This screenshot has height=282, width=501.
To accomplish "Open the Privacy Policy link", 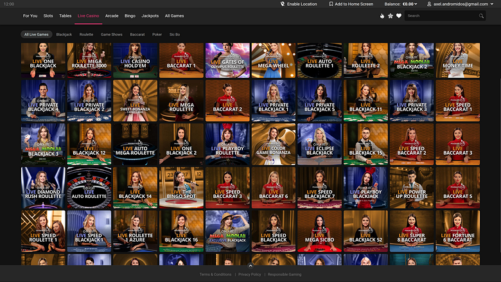I will (x=250, y=274).
